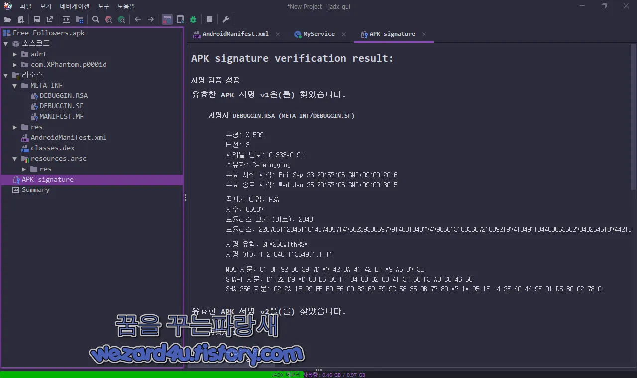
Task: Expand the adrt package node
Action: click(x=15, y=54)
